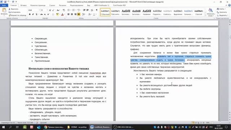Image resolution: width=231 pixels, height=130 pixels.
Task: Open the font color dropdown arrow
Action: (65, 14)
